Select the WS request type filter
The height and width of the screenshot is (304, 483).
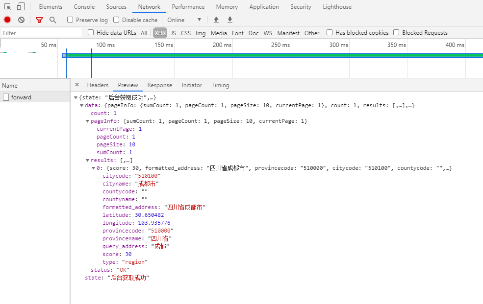[x=268, y=33]
